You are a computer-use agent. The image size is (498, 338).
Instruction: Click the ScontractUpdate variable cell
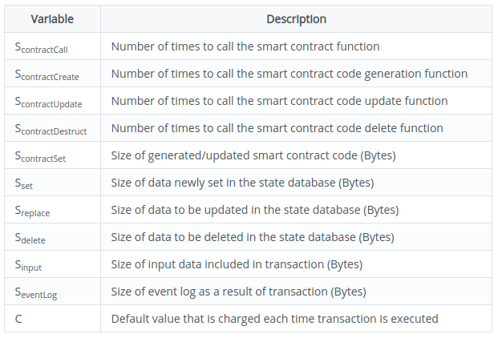[x=48, y=102]
